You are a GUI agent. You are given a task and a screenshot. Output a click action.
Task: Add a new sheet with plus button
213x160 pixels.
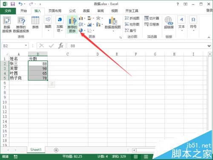(56, 150)
